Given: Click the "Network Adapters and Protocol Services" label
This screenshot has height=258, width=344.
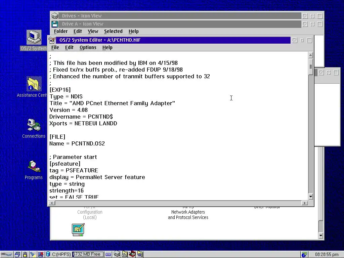Looking at the screenshot, I should (x=188, y=215).
